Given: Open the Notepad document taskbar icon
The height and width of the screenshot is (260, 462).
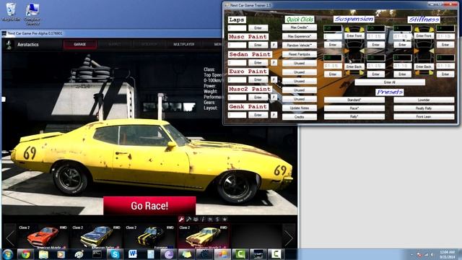Looking at the screenshot, I should click(151, 254).
